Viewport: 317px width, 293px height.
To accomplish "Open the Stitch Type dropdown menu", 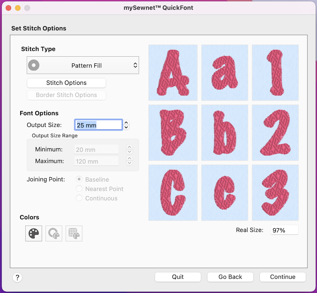I will pyautogui.click(x=83, y=65).
